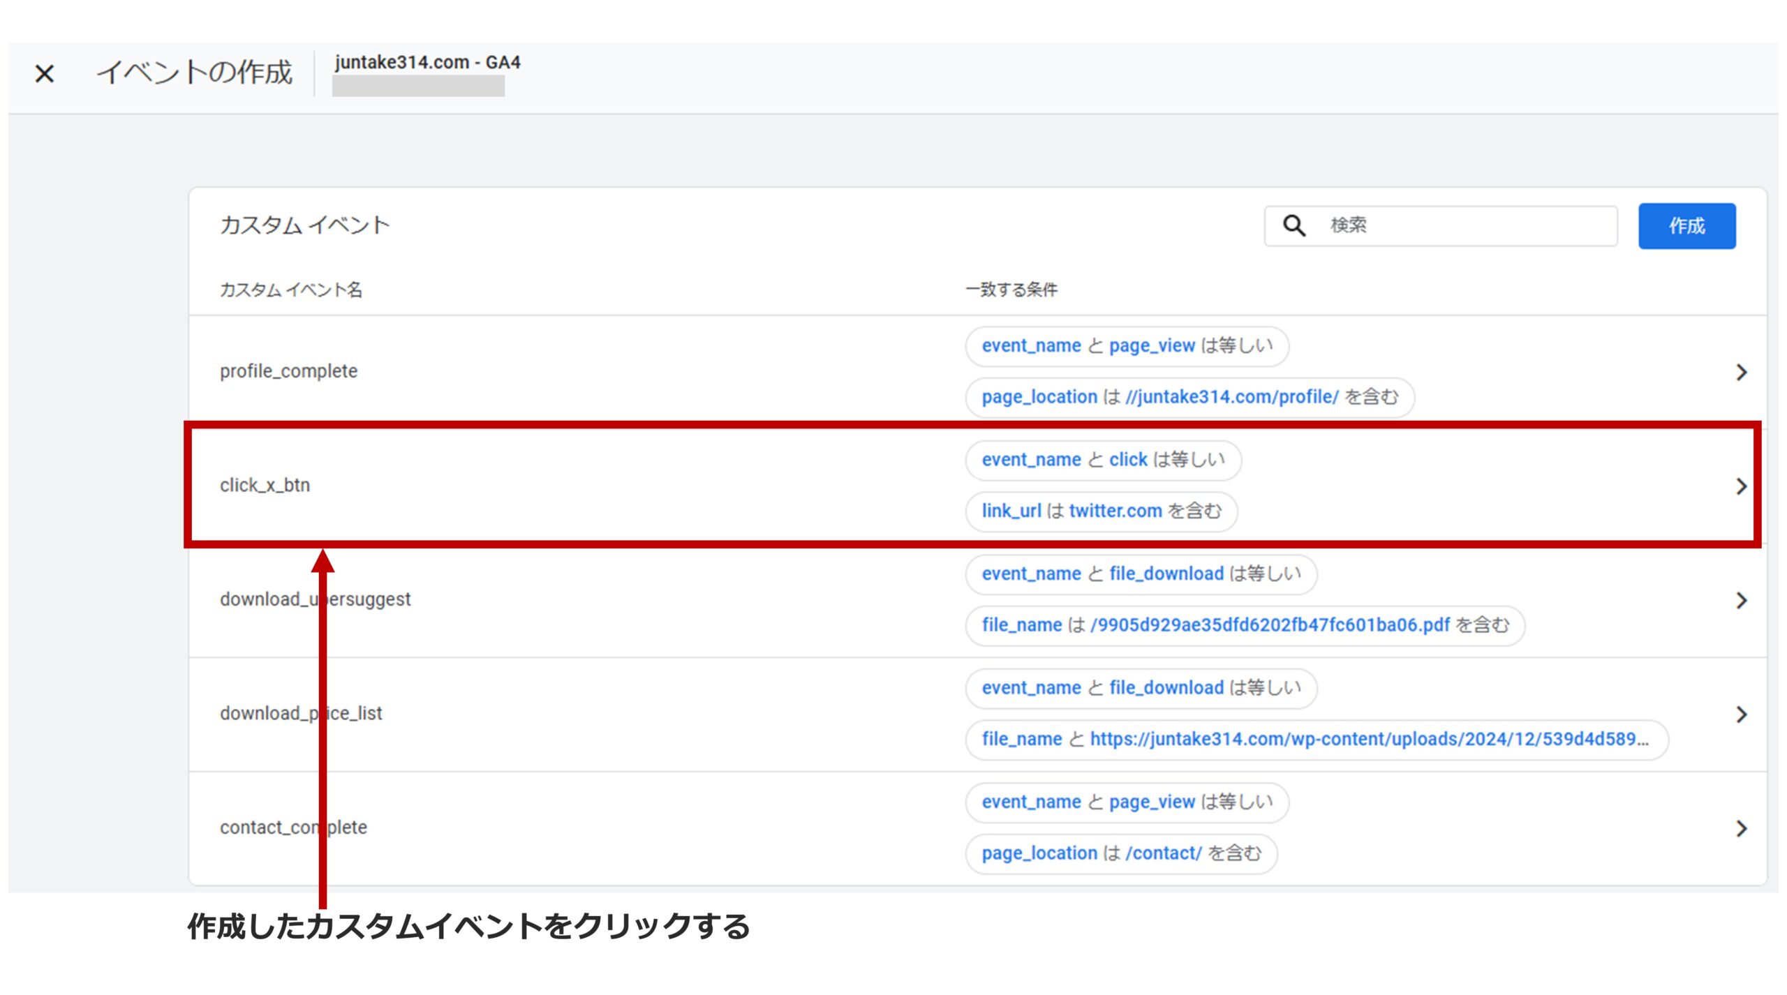Open the download_price_list row chevron arrow
1787x995 pixels.
click(1741, 714)
